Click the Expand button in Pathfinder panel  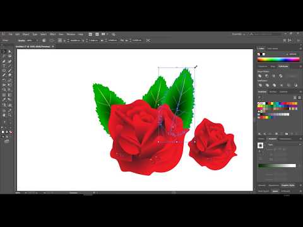(292, 76)
